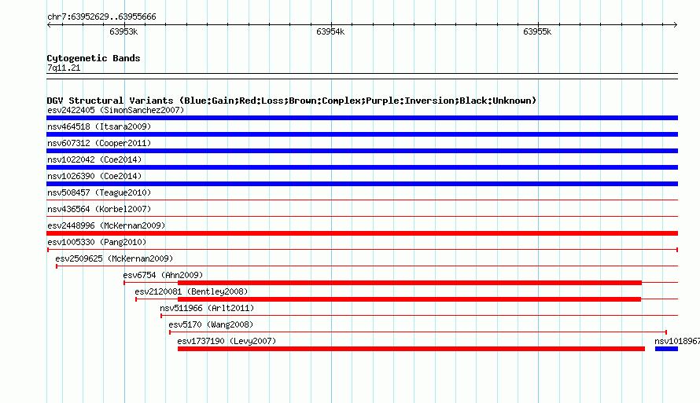
Task: Click blue gain bar under nsv1022042
Action: [x=362, y=167]
